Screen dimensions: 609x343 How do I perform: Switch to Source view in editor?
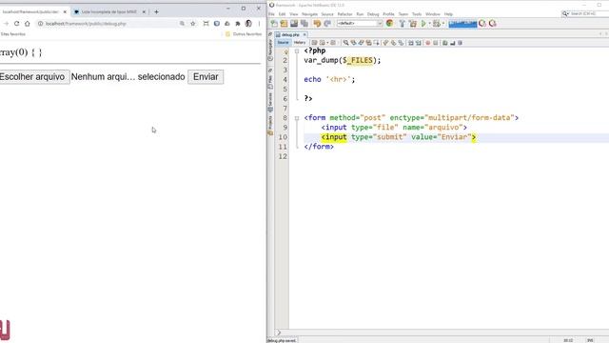[x=283, y=42]
